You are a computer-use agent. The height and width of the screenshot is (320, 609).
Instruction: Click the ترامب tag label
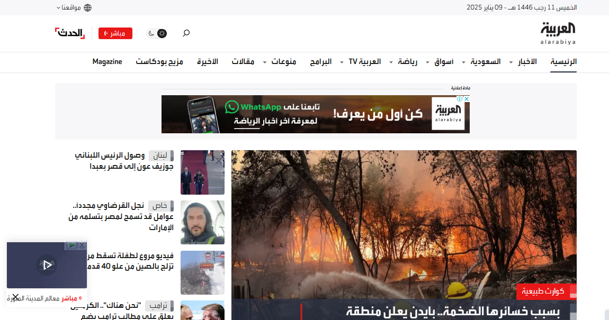[159, 306]
